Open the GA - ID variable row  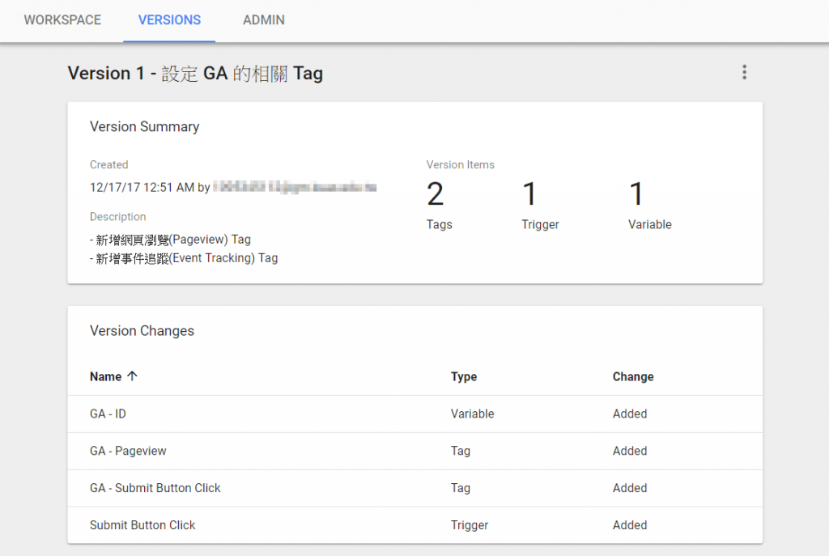pyautogui.click(x=108, y=414)
